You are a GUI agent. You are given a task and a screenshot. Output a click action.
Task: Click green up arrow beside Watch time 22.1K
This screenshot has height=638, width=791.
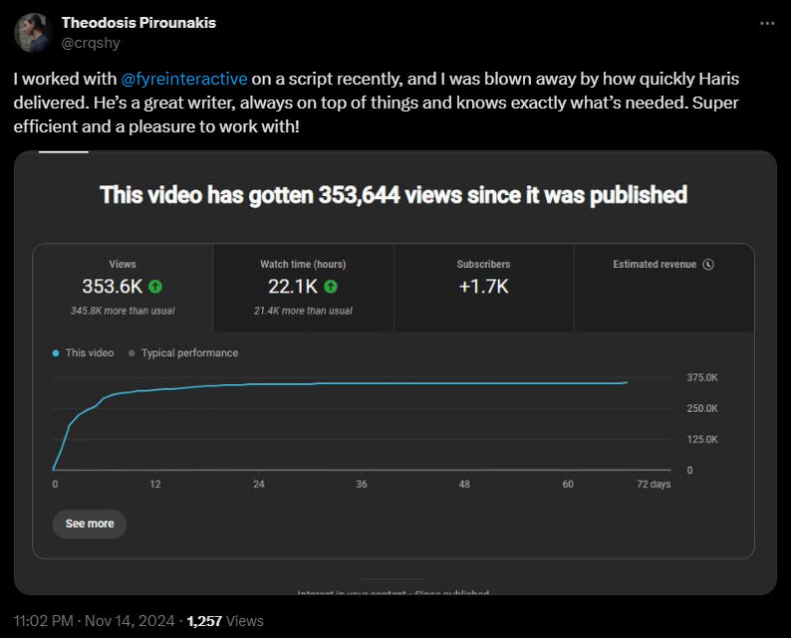tap(331, 287)
